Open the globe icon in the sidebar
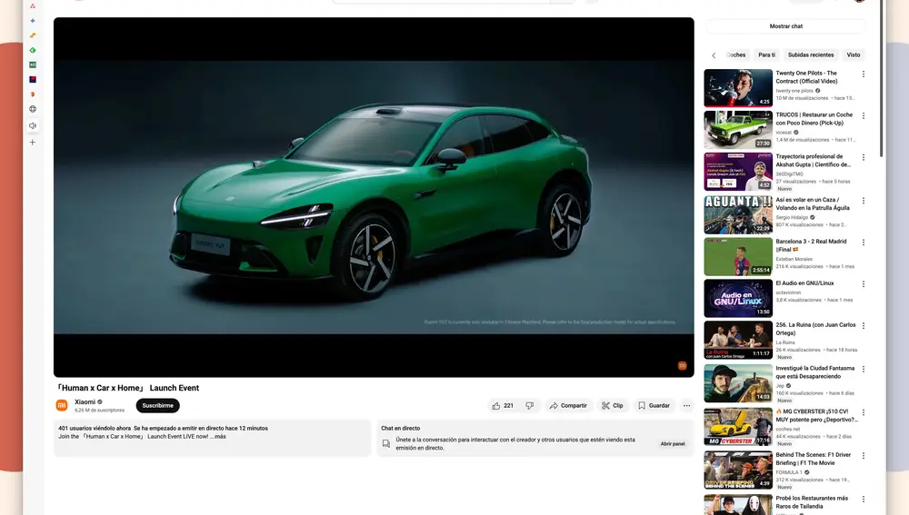909x515 pixels. tap(33, 109)
